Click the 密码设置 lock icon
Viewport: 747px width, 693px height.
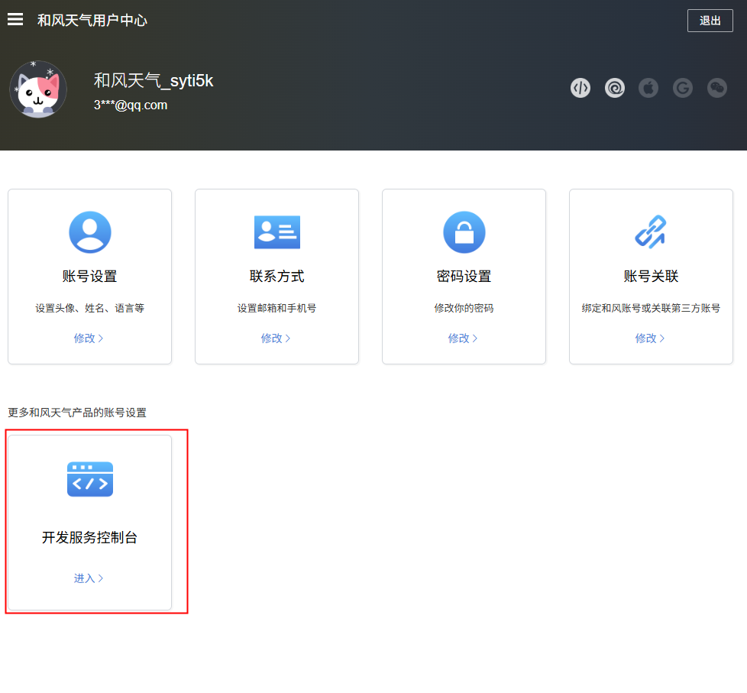point(464,232)
